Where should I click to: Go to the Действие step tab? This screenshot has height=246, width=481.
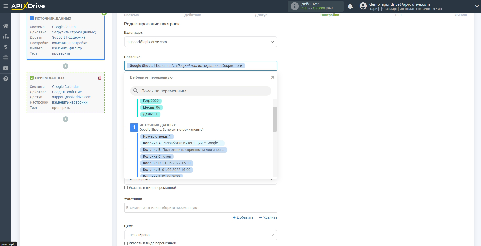[193, 15]
